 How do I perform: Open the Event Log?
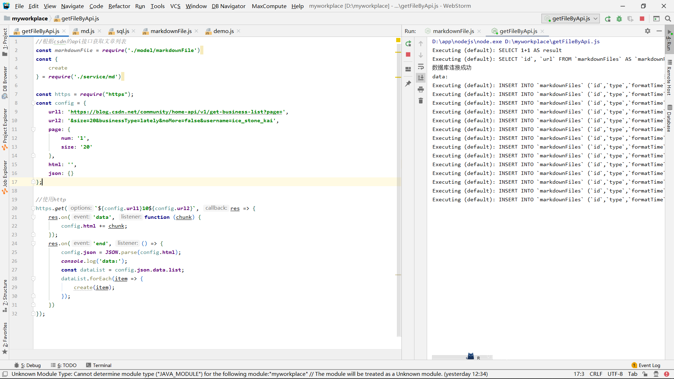[646, 365]
